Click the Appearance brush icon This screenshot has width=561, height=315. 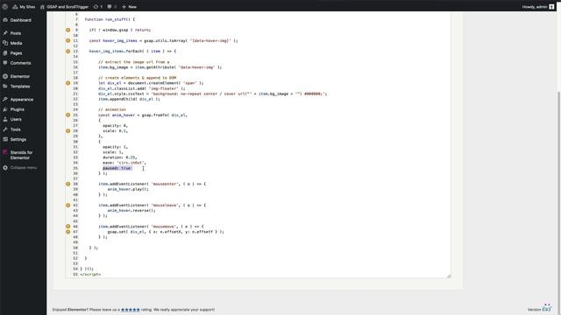[5, 99]
